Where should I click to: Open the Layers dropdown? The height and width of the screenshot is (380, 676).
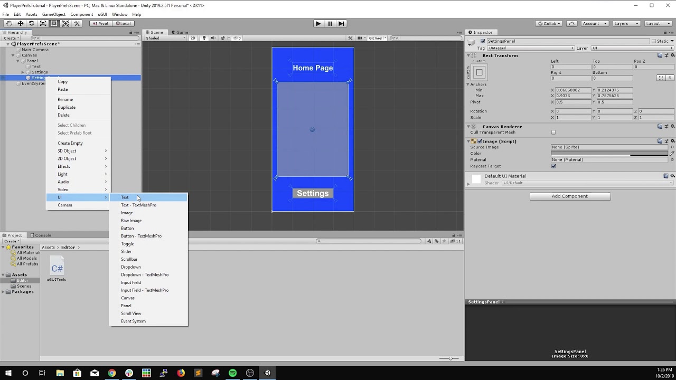pos(626,23)
